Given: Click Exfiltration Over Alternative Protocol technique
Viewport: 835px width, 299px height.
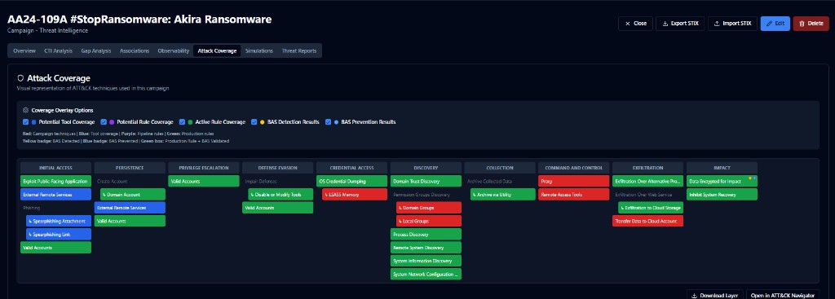Looking at the screenshot, I should pos(648,182).
